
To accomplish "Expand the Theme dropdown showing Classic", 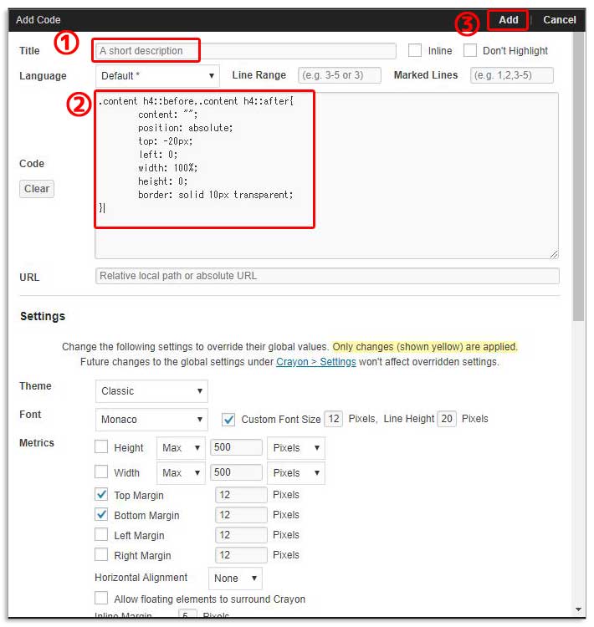I will 151,390.
